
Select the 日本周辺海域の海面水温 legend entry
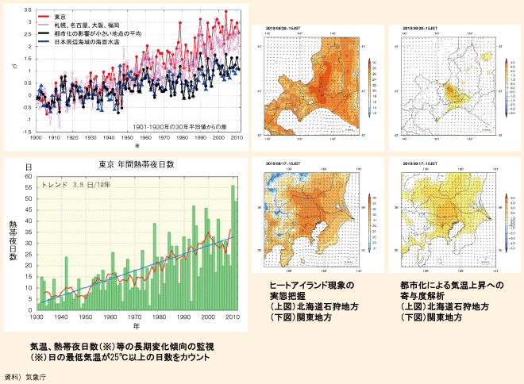79,42
